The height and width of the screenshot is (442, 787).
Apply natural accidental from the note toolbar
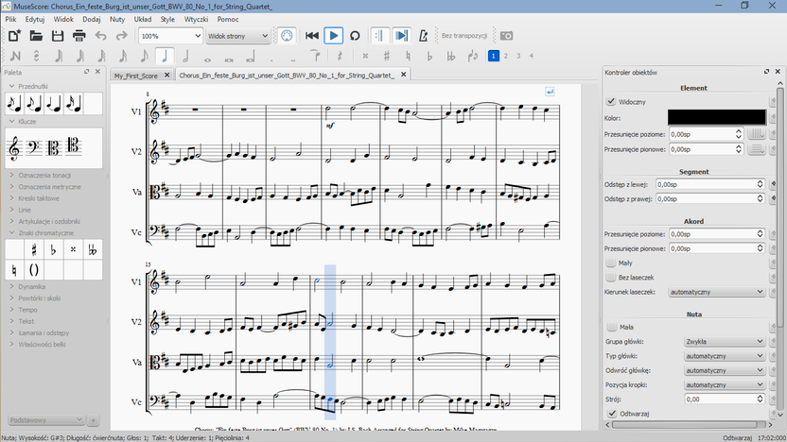point(408,56)
